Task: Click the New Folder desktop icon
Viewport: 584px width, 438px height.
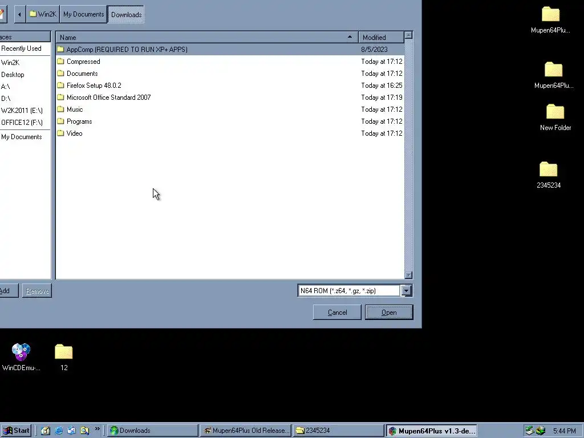Action: coord(555,112)
